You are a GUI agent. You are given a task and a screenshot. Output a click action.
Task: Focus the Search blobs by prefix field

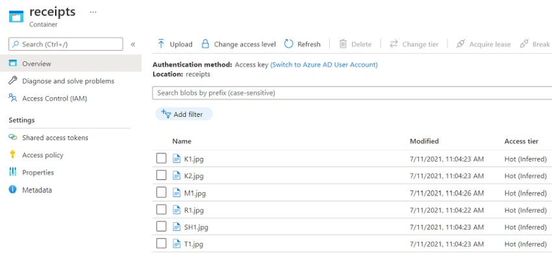click(x=352, y=93)
